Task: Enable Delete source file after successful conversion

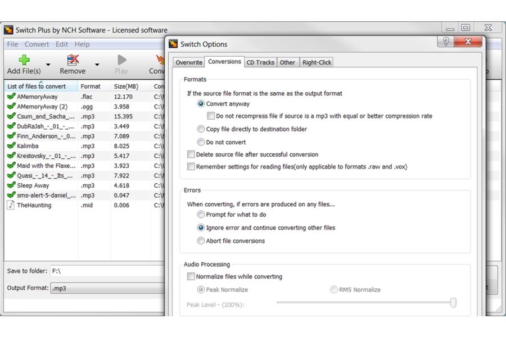Action: point(191,154)
